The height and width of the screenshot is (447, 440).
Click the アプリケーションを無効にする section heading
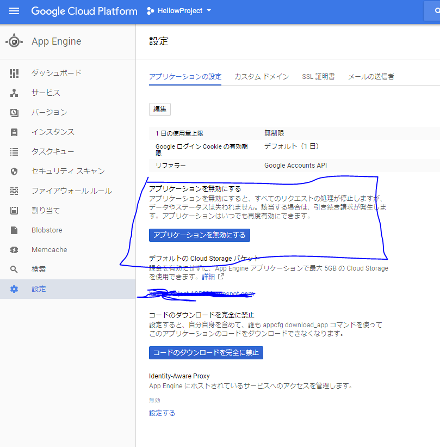pyautogui.click(x=195, y=189)
